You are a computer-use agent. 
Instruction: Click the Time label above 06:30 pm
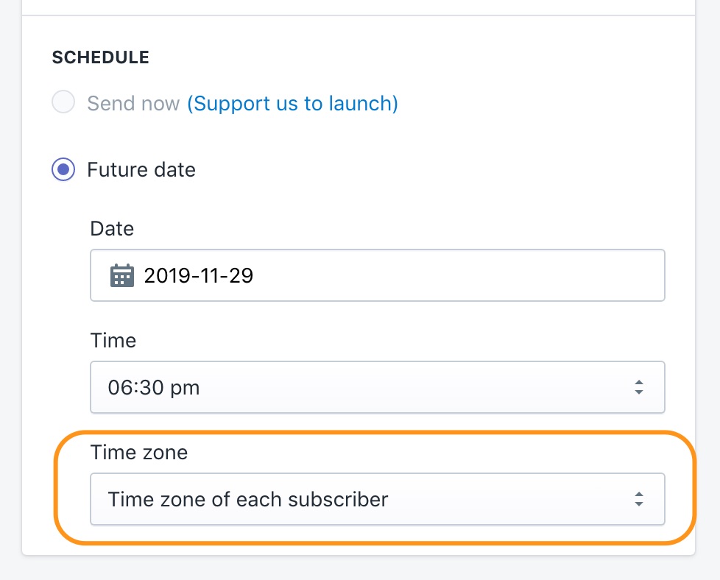[x=113, y=340]
